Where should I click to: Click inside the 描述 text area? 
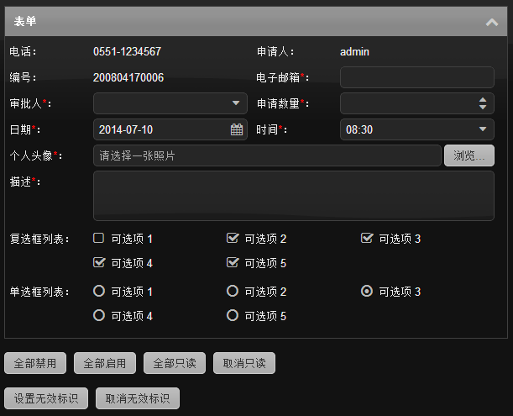pyautogui.click(x=294, y=196)
